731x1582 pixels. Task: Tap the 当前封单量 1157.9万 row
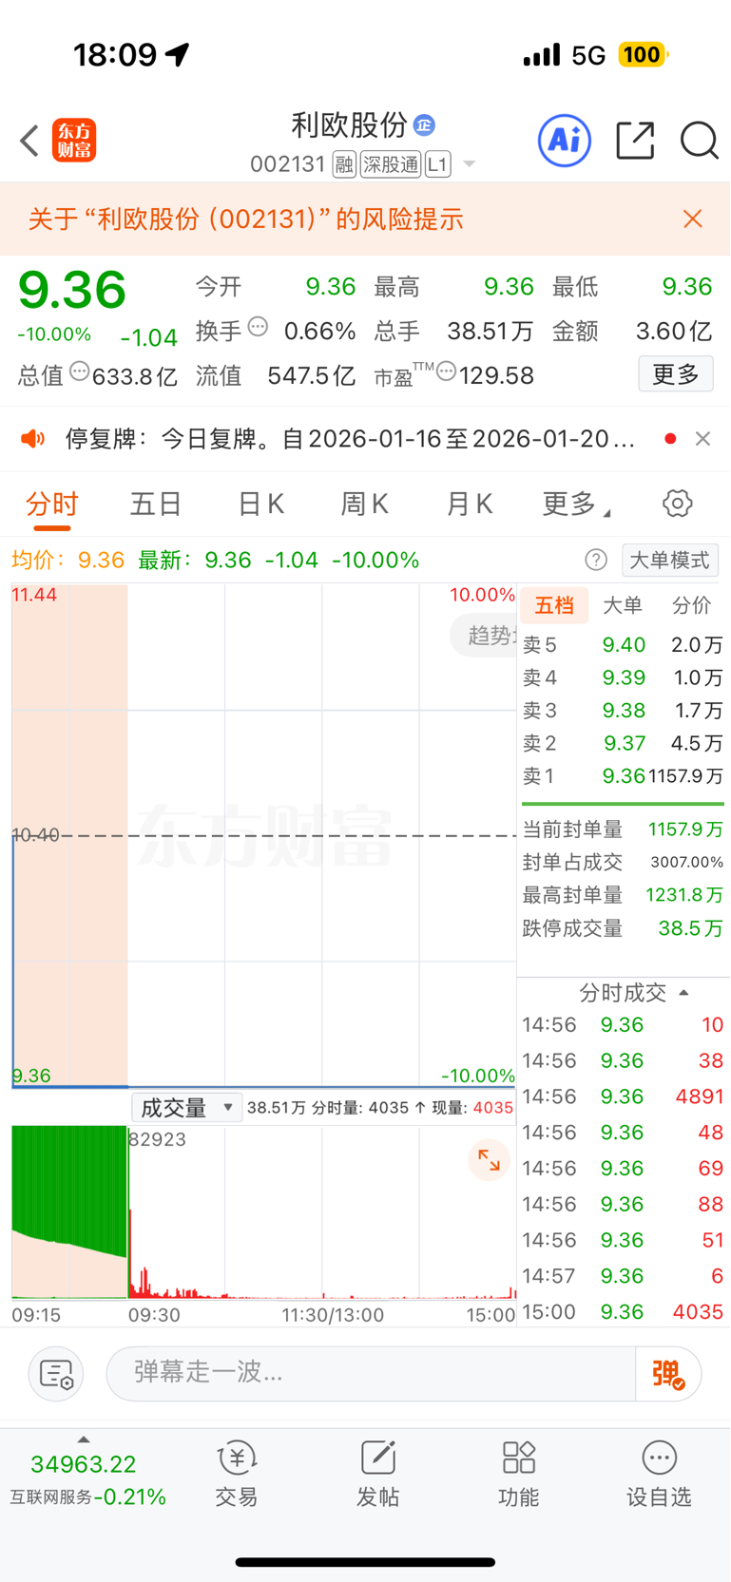click(x=623, y=829)
